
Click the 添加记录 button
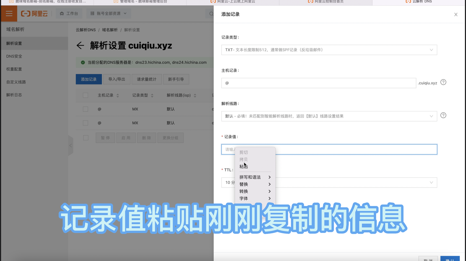tap(89, 79)
